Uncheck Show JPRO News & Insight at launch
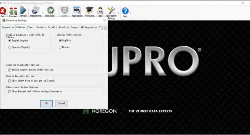The height and width of the screenshot is (135, 250). [x=9, y=81]
